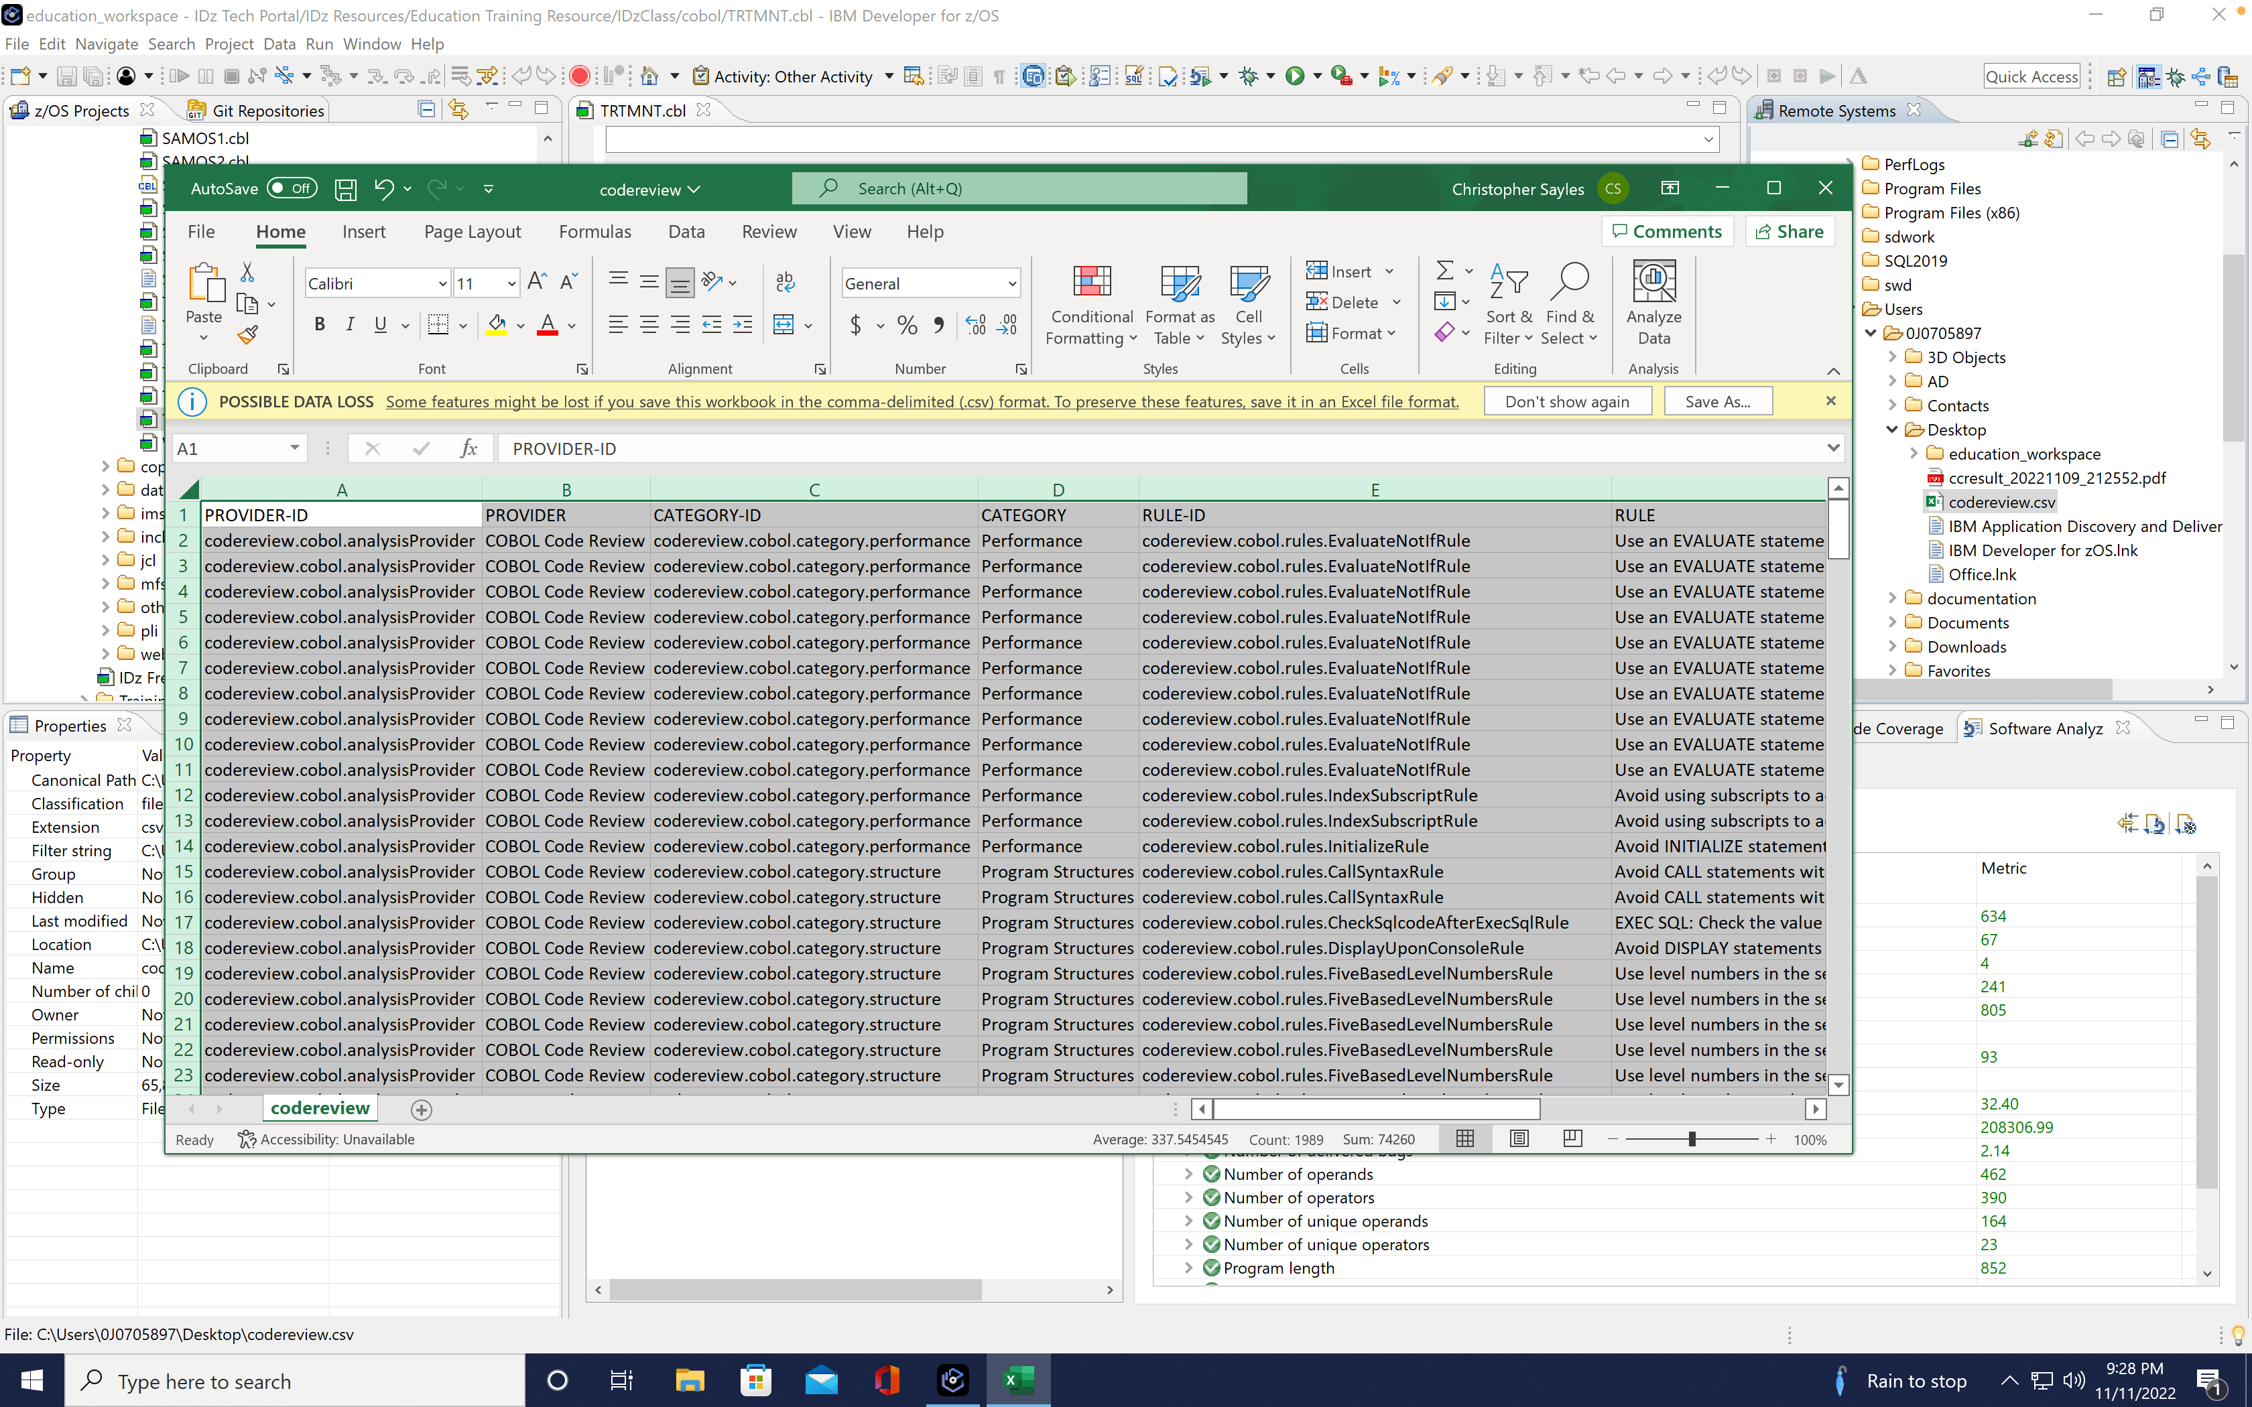Screen dimensions: 2252x1407
Task: Toggle italic formatting
Action: tap(351, 324)
